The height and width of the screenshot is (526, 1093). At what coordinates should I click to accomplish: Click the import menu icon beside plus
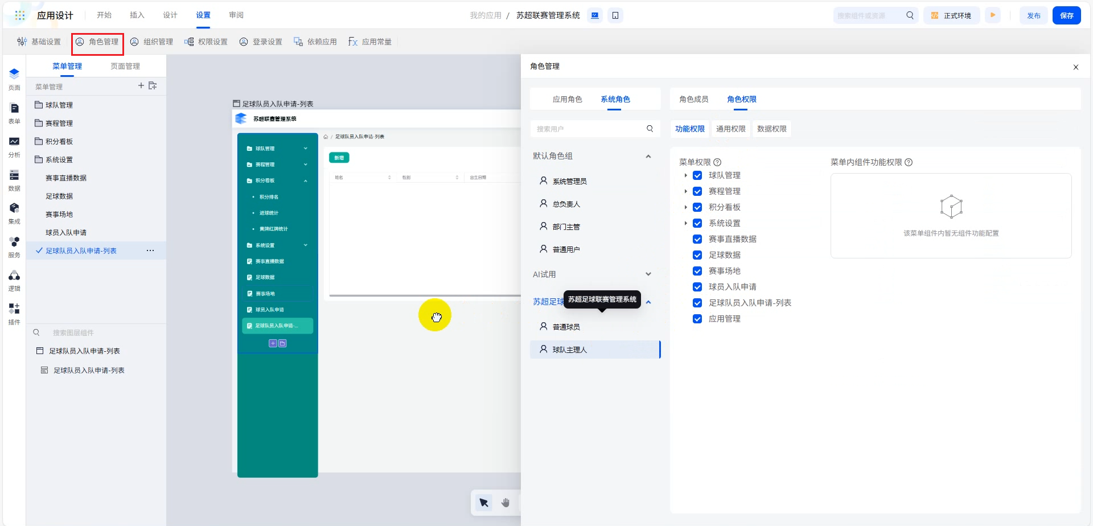[x=153, y=85]
